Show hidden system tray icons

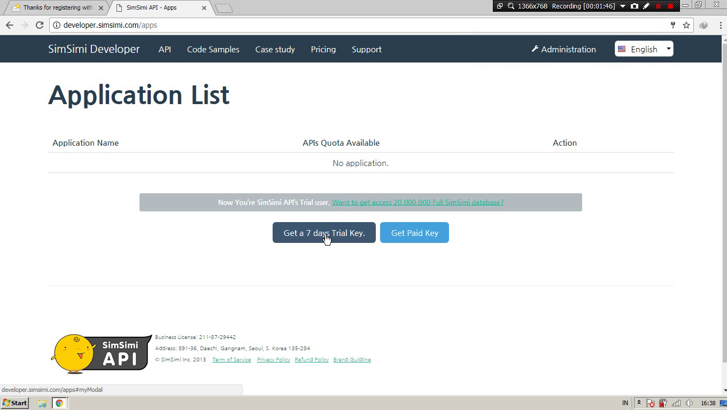(x=638, y=403)
